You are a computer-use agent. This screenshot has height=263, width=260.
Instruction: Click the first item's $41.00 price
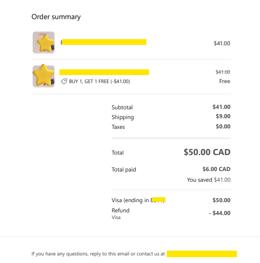click(x=222, y=44)
